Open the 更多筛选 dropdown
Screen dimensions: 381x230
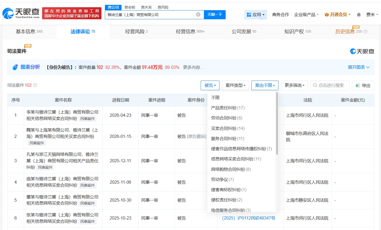(x=294, y=85)
